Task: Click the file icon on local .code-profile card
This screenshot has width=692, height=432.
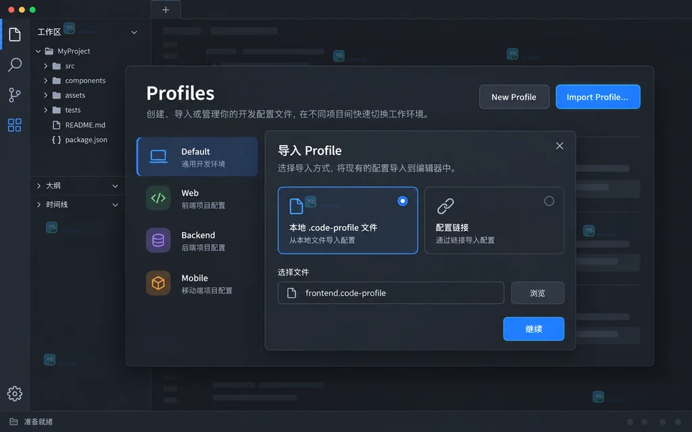Action: pyautogui.click(x=296, y=207)
